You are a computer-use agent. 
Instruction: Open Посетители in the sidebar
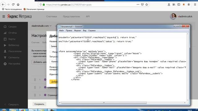click(15, 51)
